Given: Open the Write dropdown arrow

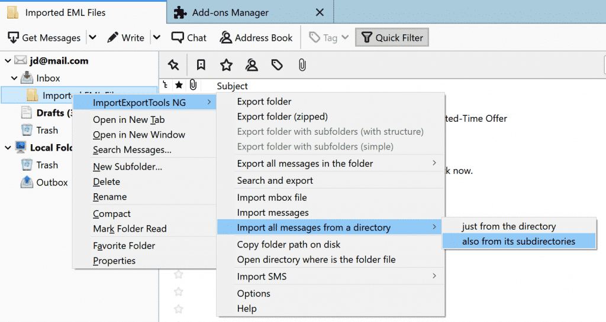Looking at the screenshot, I should (156, 38).
